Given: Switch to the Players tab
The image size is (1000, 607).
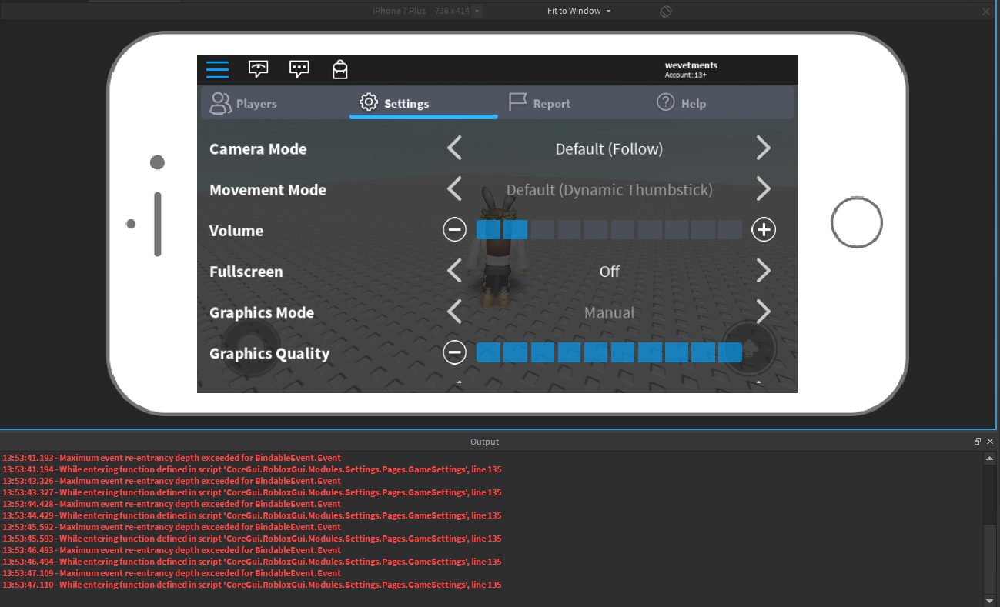Looking at the screenshot, I should 244,103.
